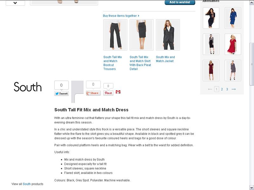The width and height of the screenshot is (254, 190).
Task: Open the blue dress alternative thumbnail
Action: tap(233, 18)
